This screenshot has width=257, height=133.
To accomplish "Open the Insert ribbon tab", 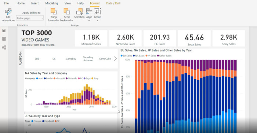I will tap(35, 3).
